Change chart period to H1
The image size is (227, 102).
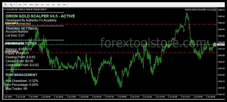(x=42, y=5)
